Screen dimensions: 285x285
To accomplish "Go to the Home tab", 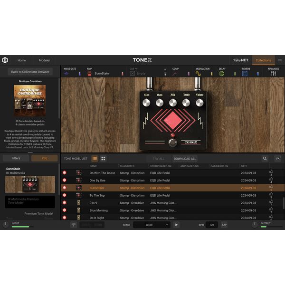I will coord(22,60).
